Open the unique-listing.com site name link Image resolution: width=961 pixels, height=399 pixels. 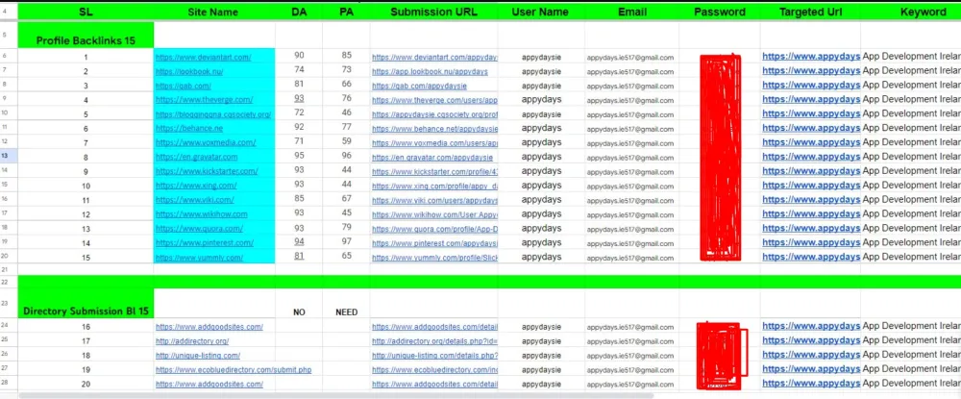pyautogui.click(x=197, y=356)
